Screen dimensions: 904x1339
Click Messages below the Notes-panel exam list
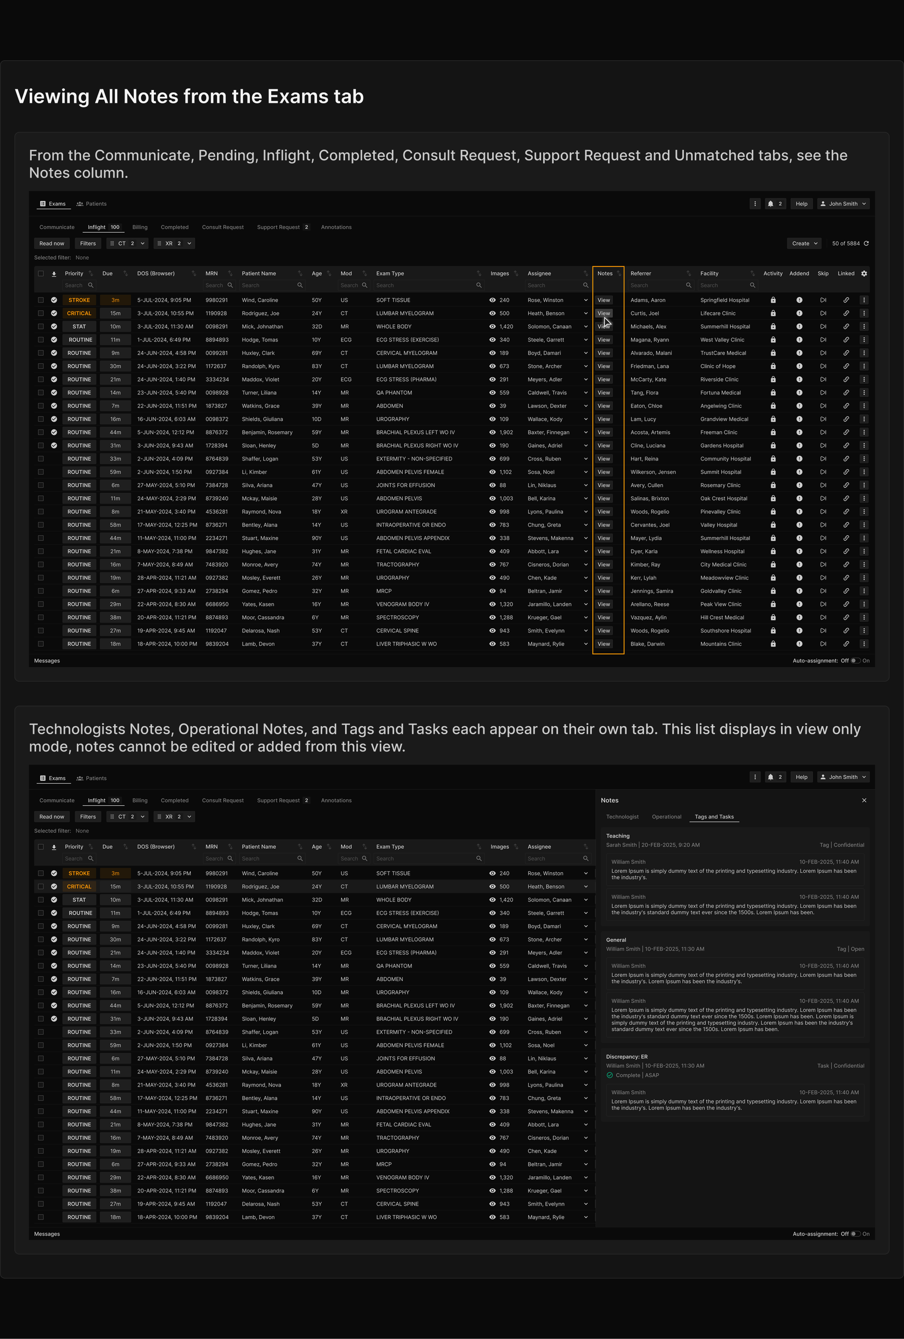(x=47, y=1234)
